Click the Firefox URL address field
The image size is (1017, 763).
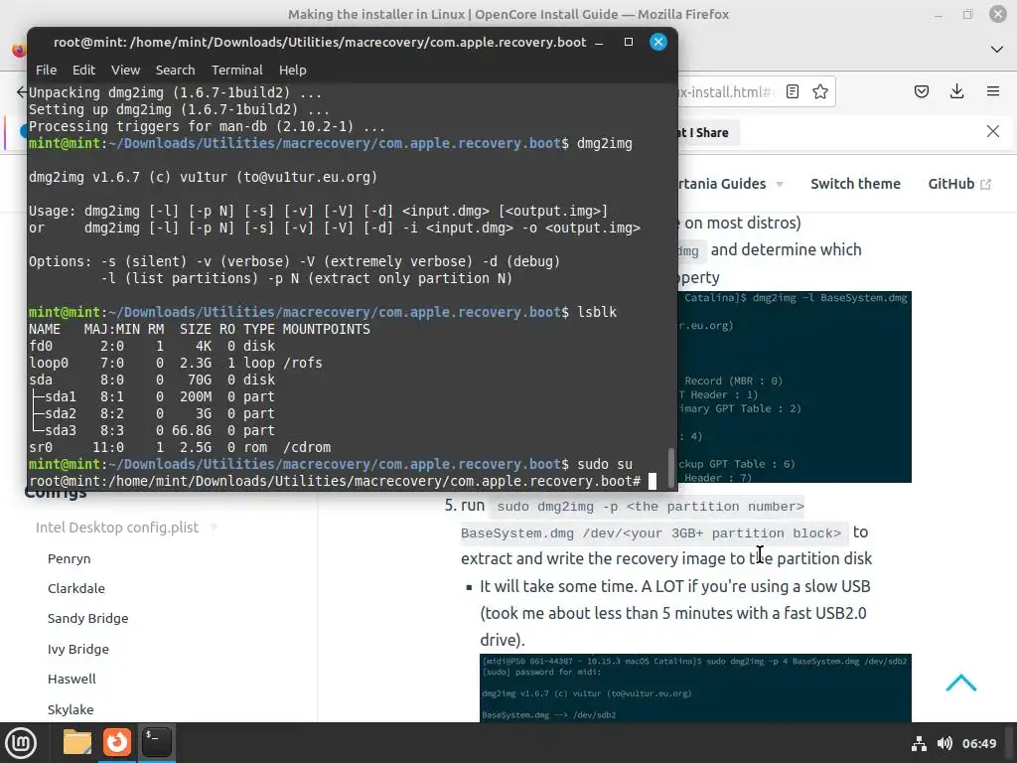pos(725,91)
